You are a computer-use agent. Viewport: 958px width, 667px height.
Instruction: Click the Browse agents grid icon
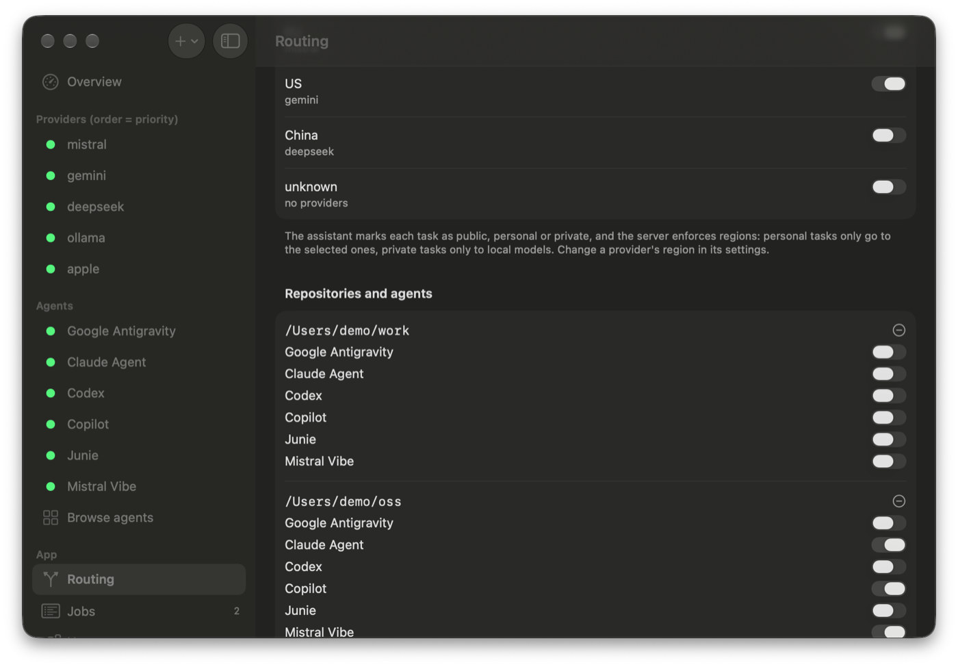tap(51, 518)
